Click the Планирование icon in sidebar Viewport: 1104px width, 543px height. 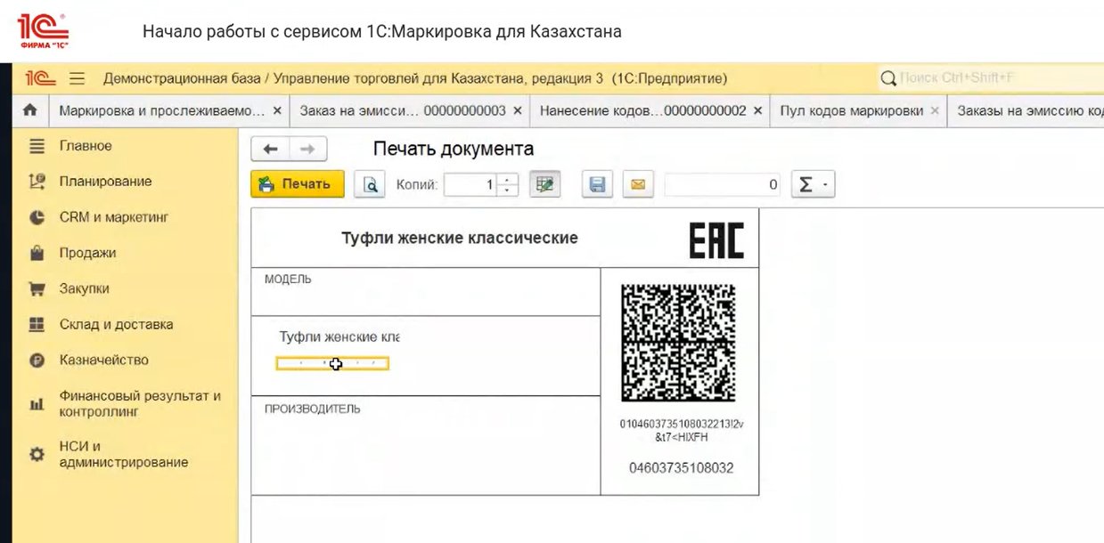pos(37,182)
